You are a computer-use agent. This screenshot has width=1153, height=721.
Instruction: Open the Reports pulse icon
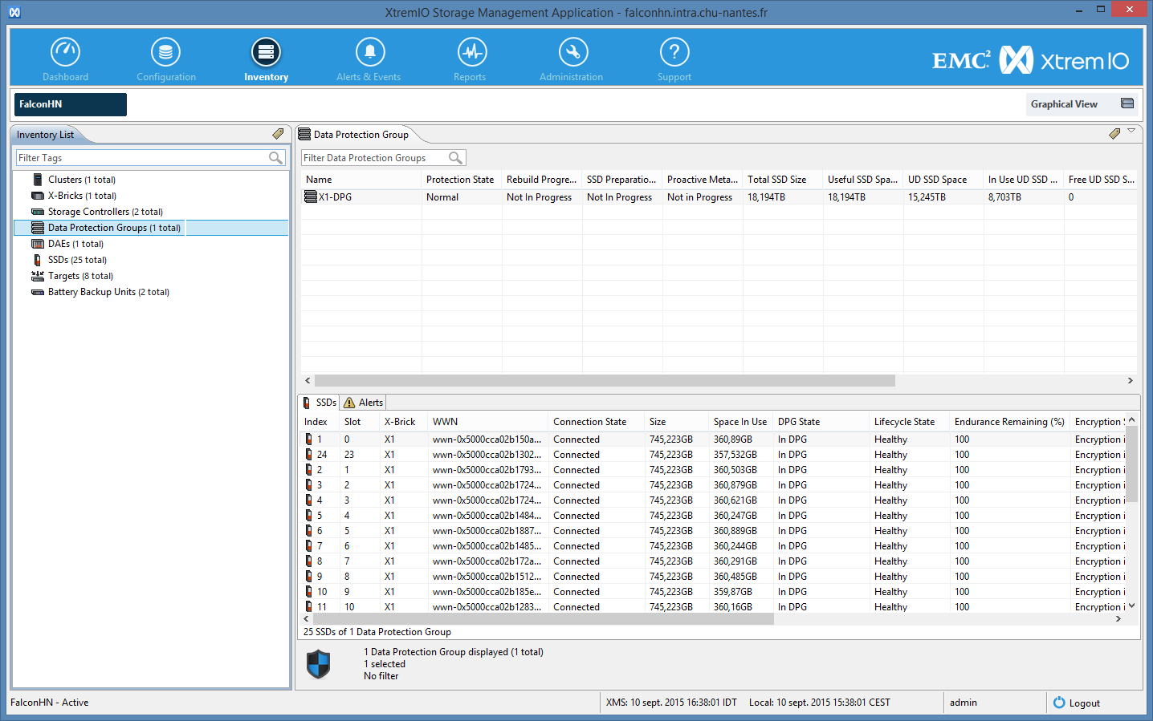click(x=472, y=52)
